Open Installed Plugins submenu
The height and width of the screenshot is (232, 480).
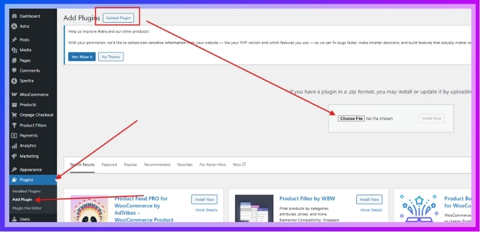26,191
